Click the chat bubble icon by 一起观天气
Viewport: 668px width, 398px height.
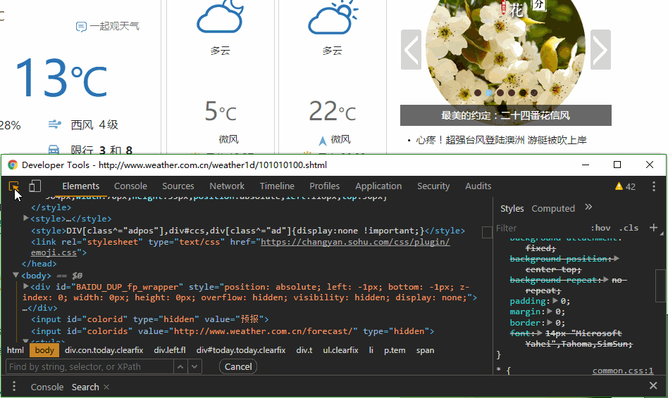[81, 27]
